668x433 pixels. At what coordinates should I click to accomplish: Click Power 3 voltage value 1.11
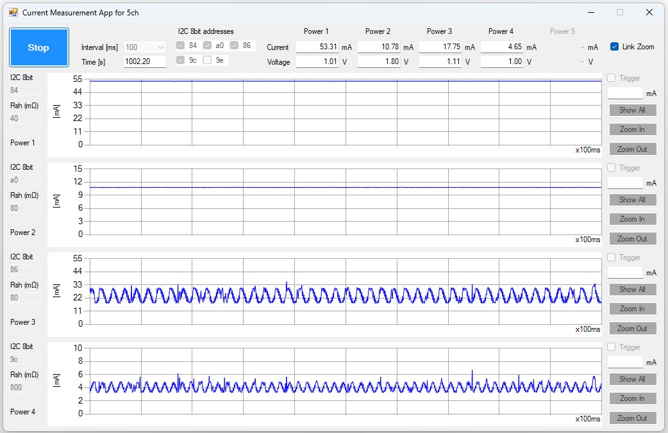coord(440,61)
